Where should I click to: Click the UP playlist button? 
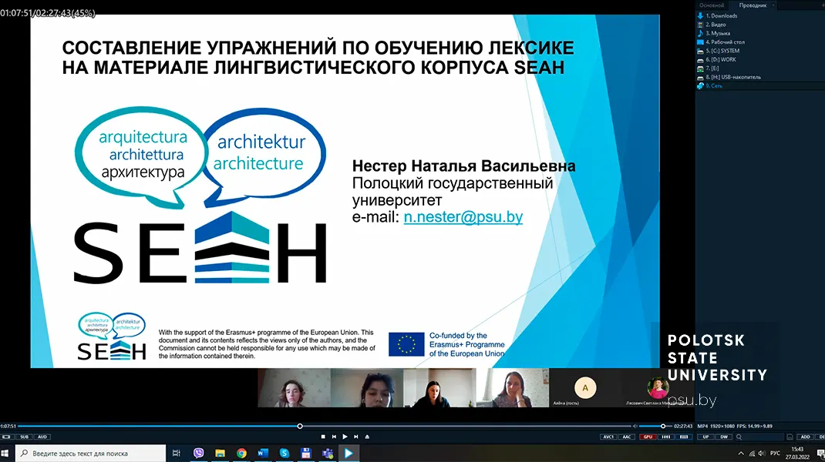coord(705,437)
